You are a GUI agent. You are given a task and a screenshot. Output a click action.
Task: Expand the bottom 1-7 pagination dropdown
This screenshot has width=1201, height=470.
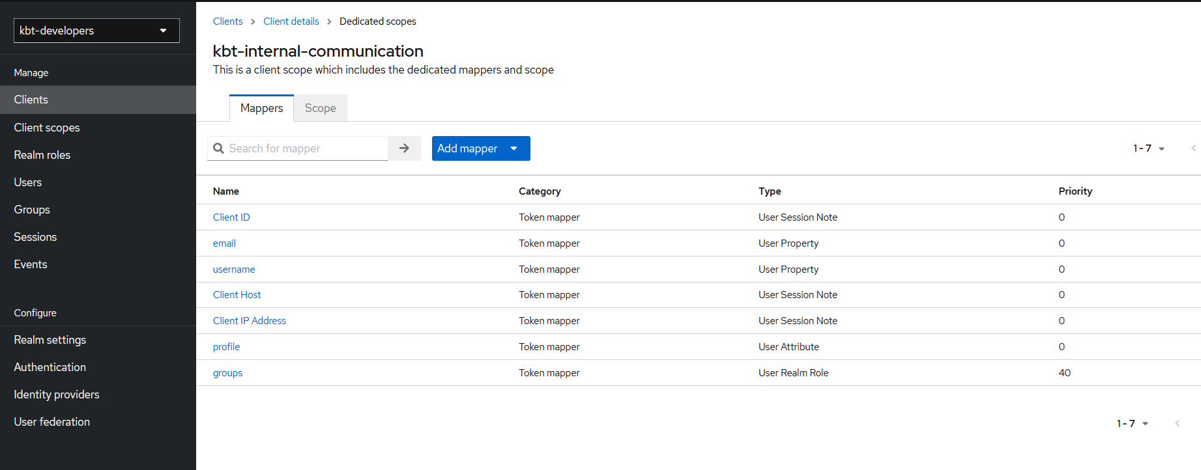[1133, 424]
